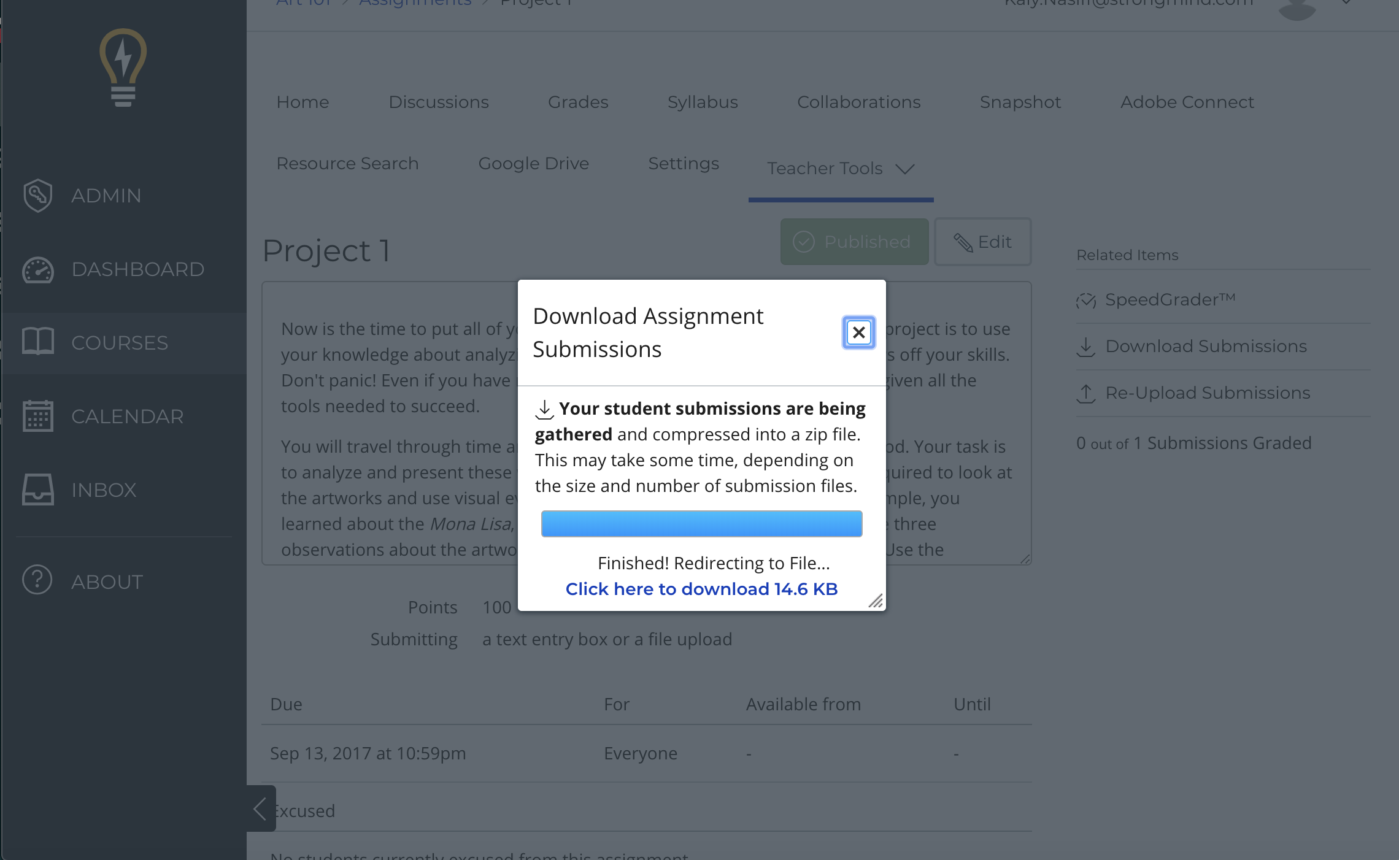This screenshot has width=1399, height=860.
Task: Click the due date 'Sep 13, 2017 at 10:59pm'
Action: coord(368,753)
